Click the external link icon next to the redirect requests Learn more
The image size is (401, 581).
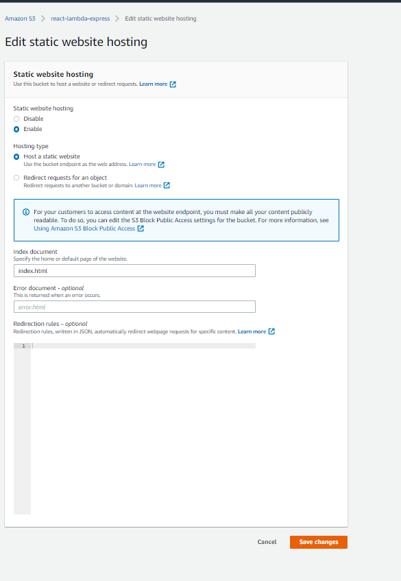(x=167, y=185)
